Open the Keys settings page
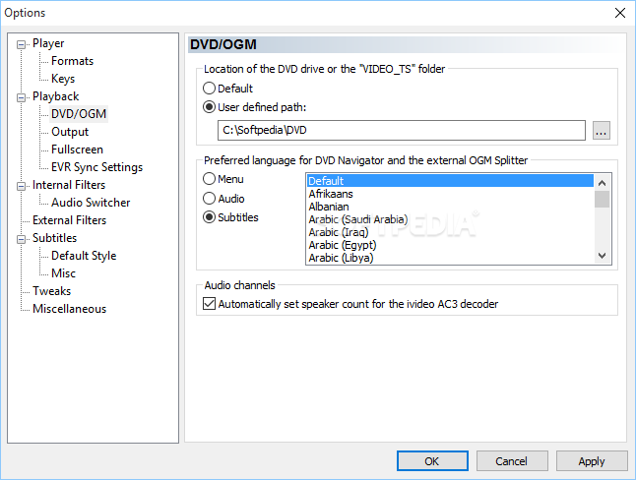 click(63, 79)
